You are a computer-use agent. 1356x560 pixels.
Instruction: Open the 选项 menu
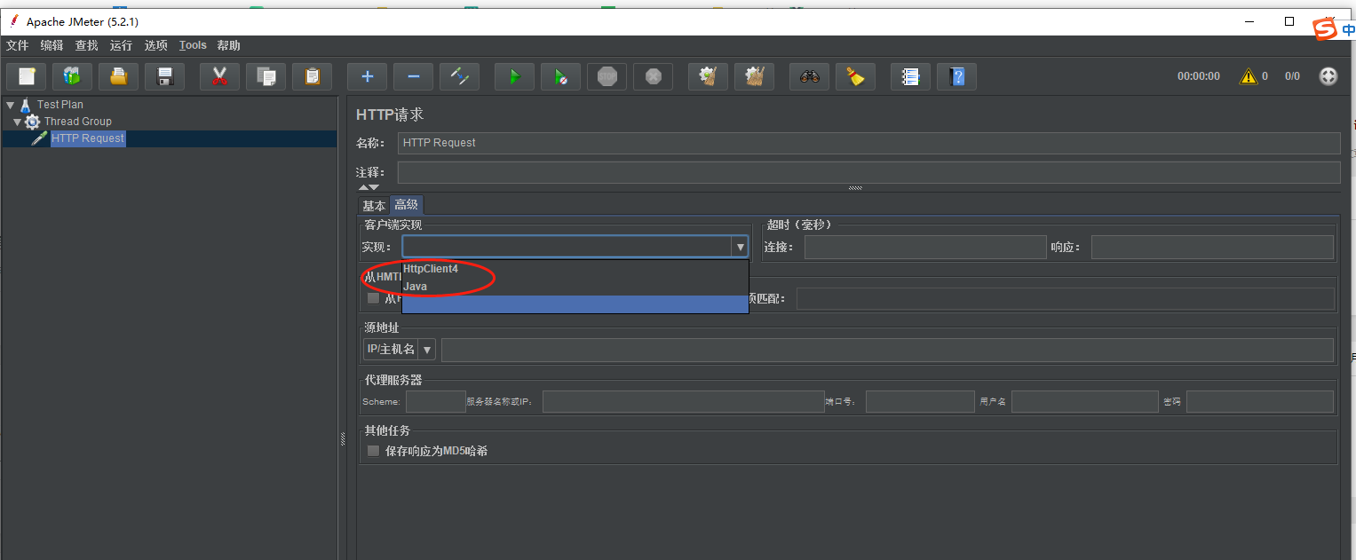(155, 45)
